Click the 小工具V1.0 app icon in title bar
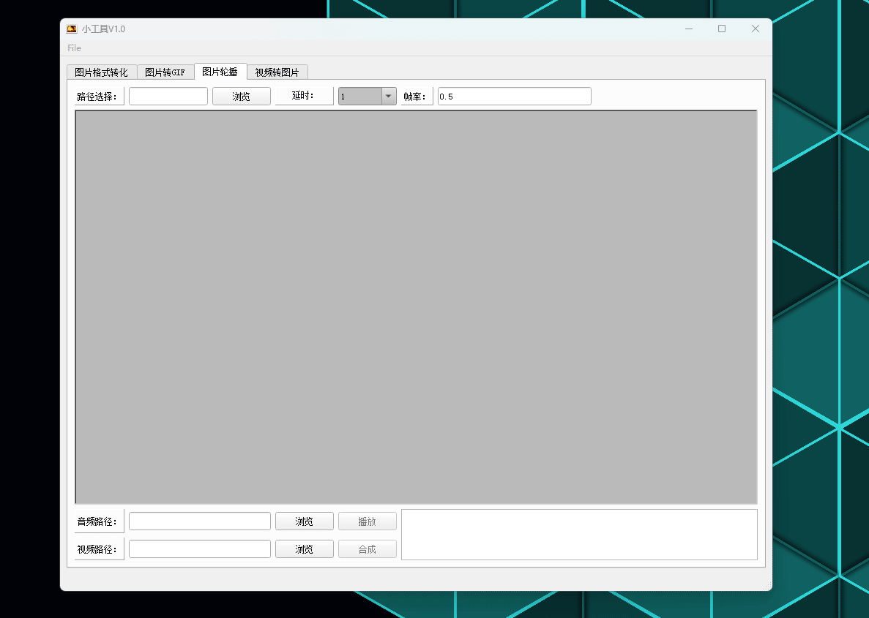 72,29
